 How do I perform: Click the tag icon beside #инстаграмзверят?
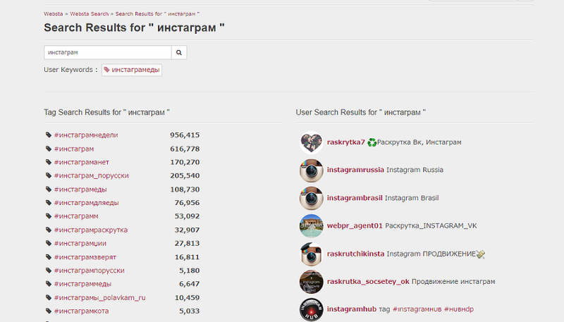click(x=49, y=257)
